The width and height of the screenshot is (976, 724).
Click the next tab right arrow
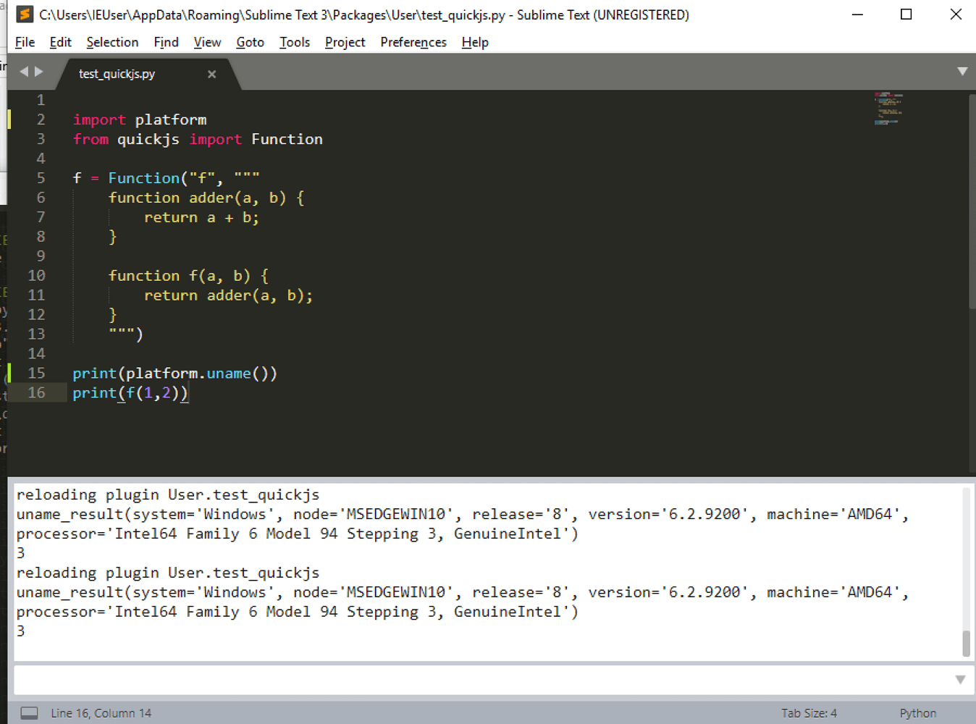39,72
